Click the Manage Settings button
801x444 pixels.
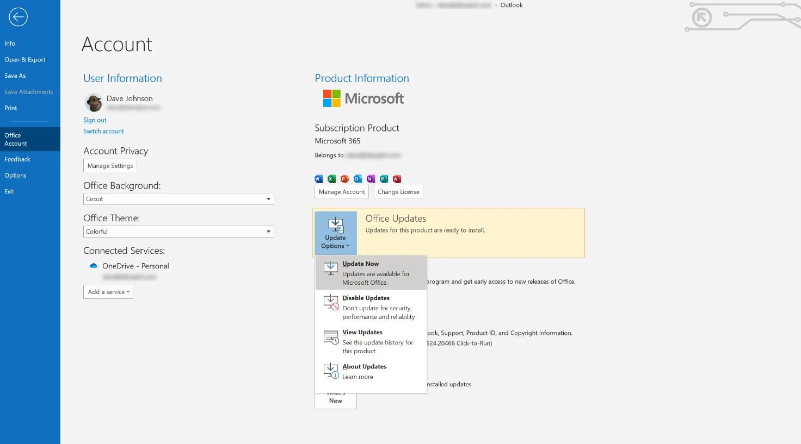coord(110,166)
